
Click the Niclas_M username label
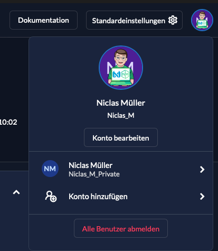click(121, 116)
